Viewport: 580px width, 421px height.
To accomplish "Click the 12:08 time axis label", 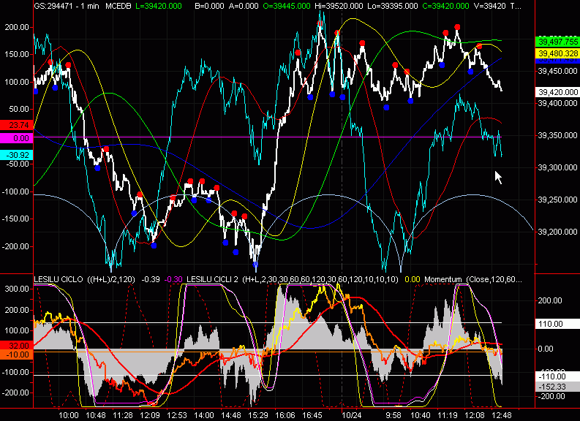I will (475, 415).
